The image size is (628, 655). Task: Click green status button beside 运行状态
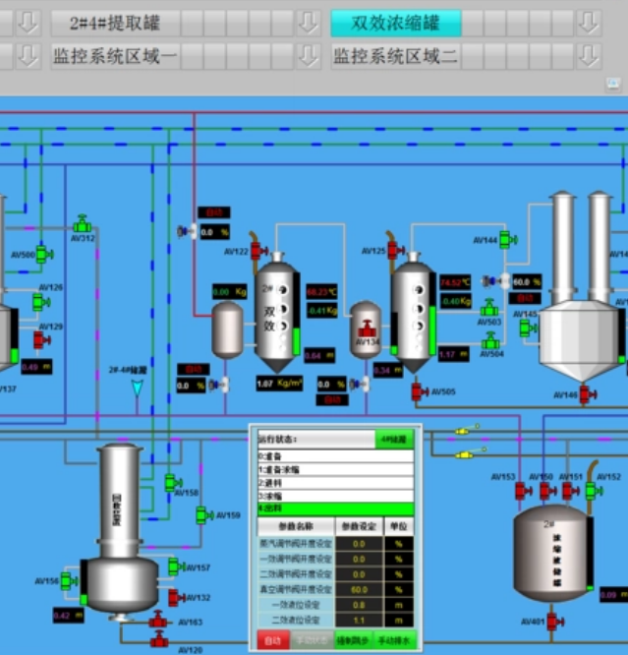[x=394, y=440]
